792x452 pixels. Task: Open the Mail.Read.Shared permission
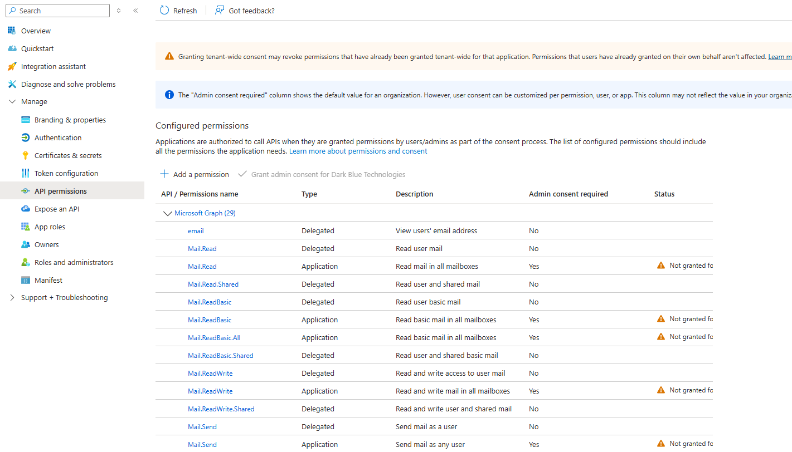[213, 284]
